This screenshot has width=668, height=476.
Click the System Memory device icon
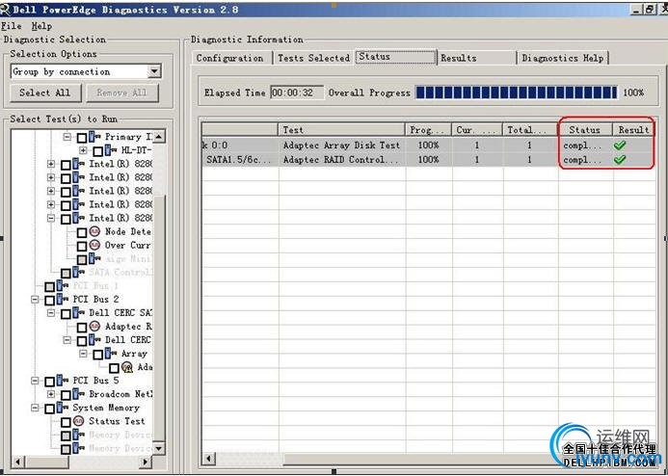pos(63,408)
